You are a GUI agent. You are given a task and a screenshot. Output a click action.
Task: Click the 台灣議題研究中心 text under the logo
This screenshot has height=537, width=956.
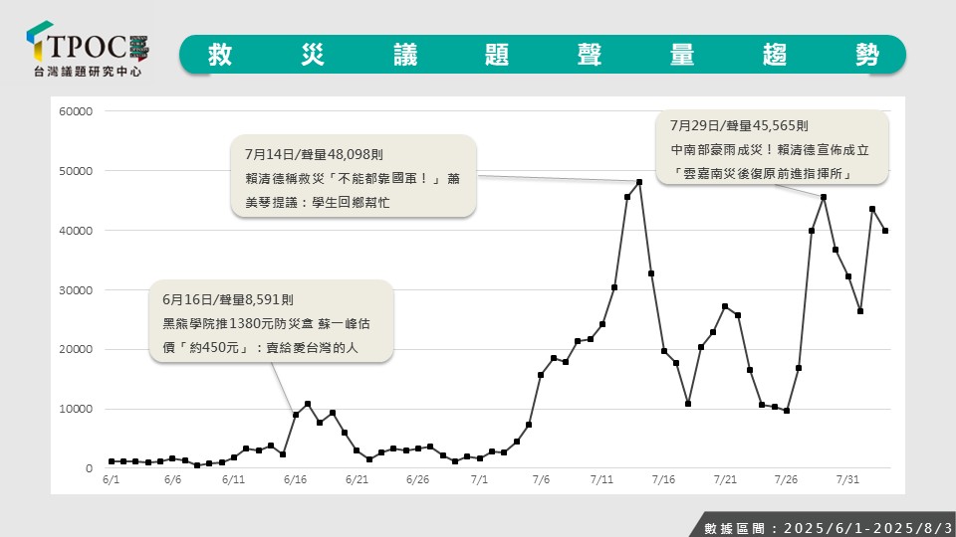tap(90, 72)
